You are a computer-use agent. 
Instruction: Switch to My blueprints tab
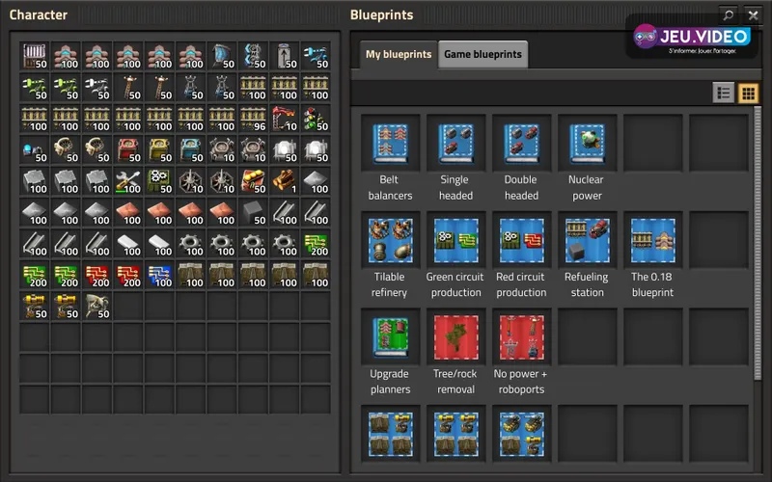click(399, 54)
